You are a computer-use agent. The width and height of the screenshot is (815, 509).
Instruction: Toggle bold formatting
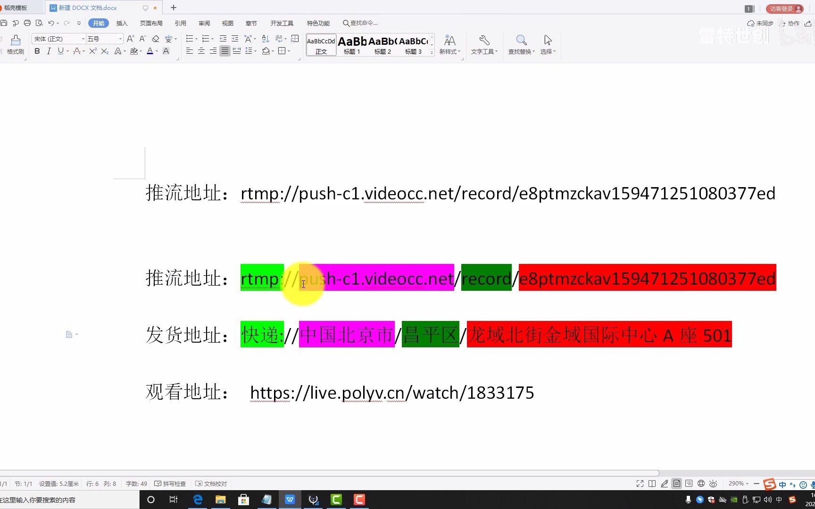(x=37, y=51)
